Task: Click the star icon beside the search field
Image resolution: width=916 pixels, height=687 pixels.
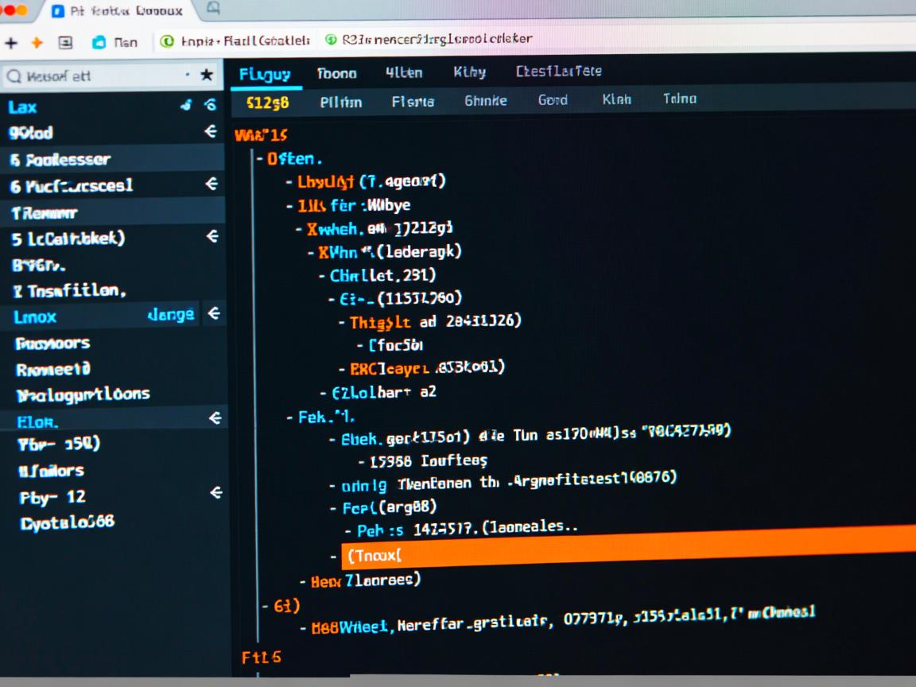Action: [x=207, y=76]
